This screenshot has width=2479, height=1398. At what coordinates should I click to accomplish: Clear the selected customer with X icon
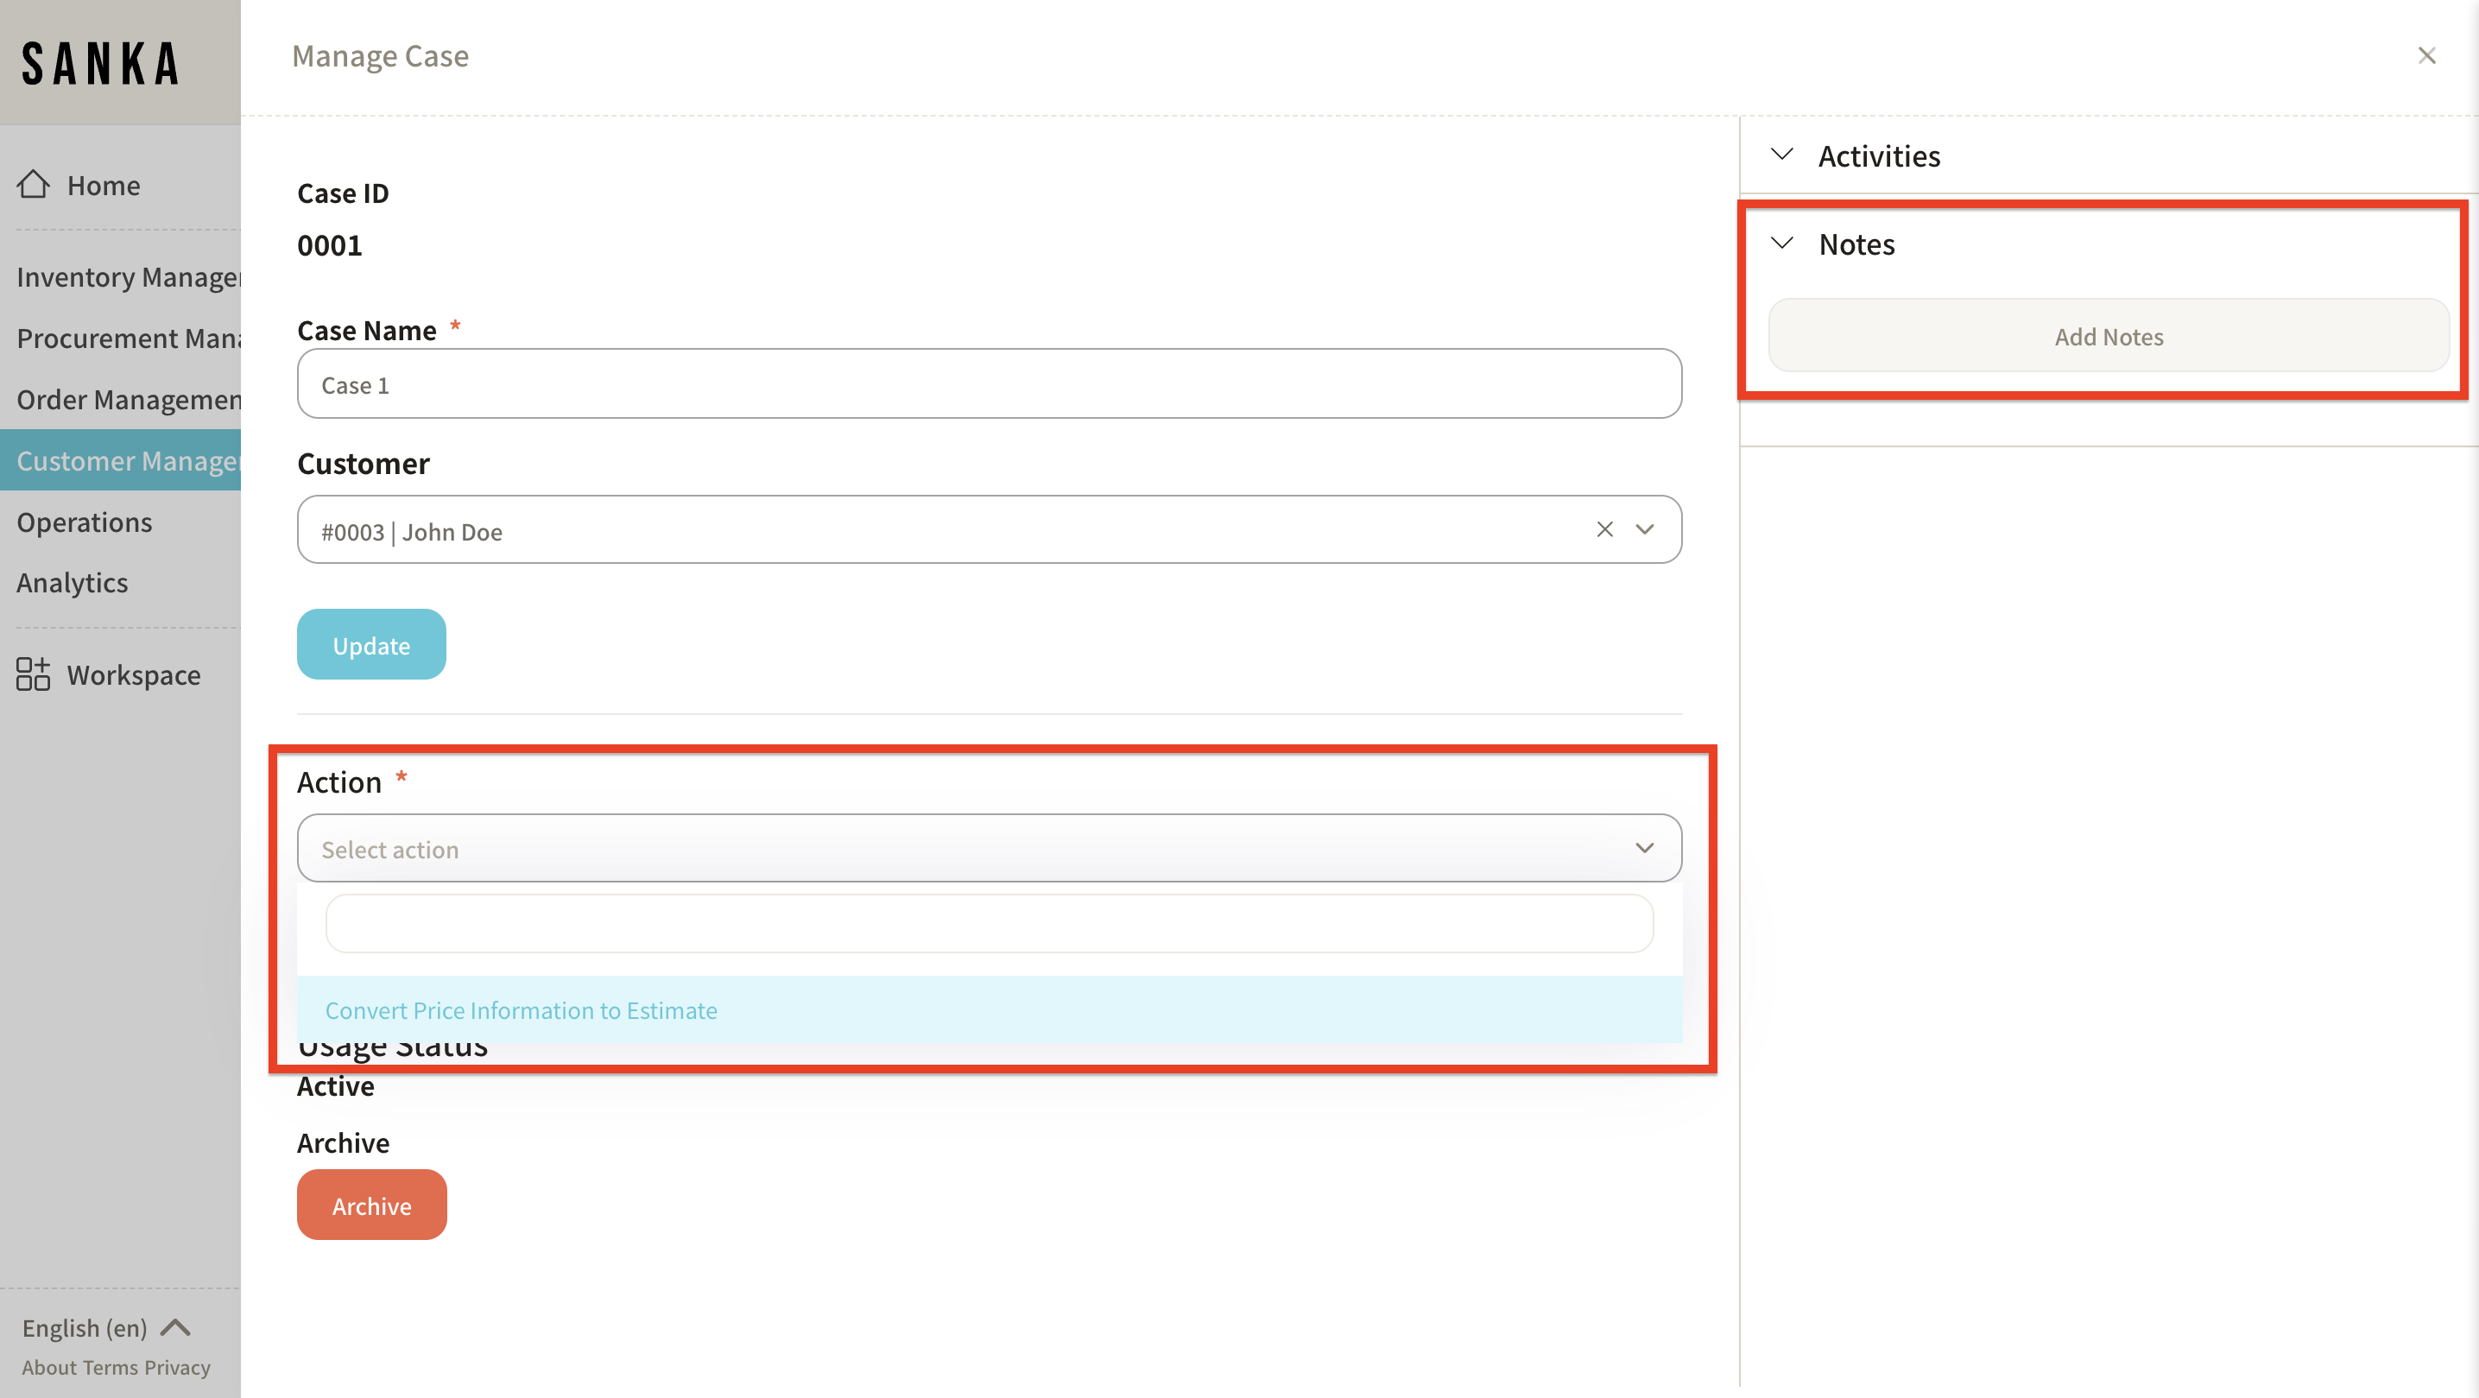[x=1604, y=529]
